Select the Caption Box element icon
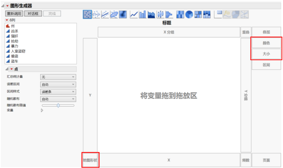The width and height of the screenshot is (283, 168). click(x=218, y=14)
